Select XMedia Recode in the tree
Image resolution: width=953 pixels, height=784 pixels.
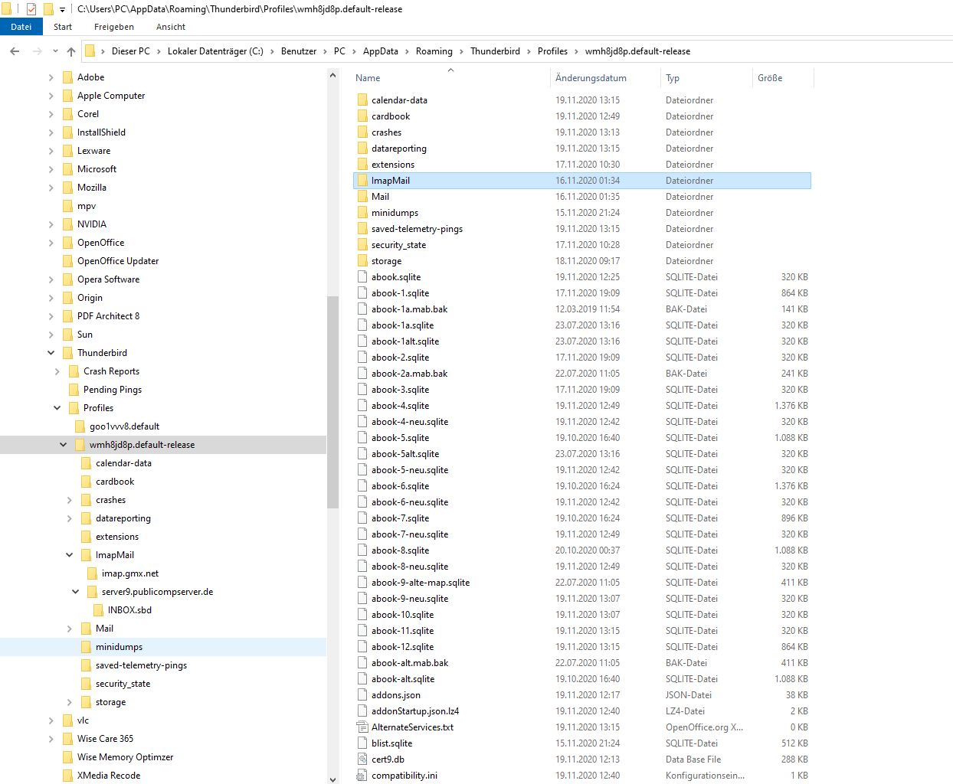[x=109, y=776]
